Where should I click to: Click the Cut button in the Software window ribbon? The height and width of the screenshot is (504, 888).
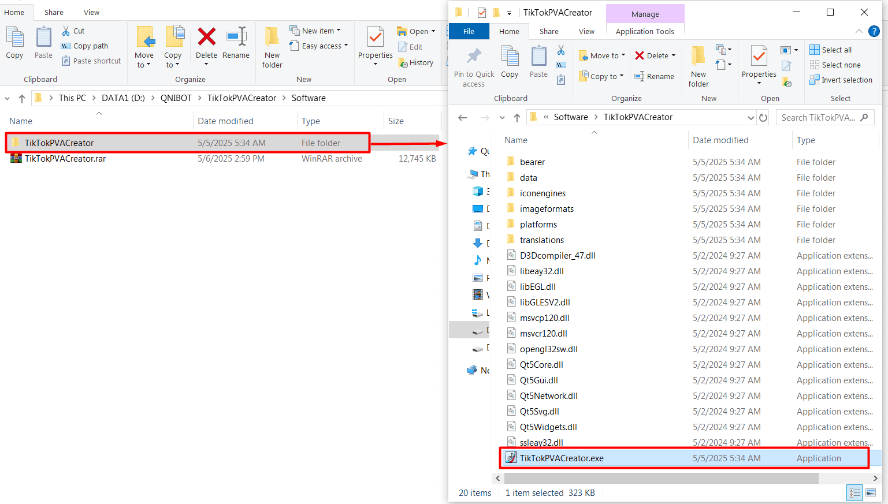pyautogui.click(x=73, y=31)
